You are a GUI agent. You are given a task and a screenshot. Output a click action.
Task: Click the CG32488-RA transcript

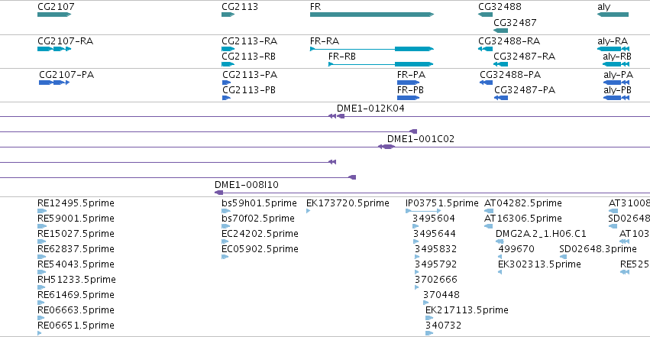click(486, 49)
